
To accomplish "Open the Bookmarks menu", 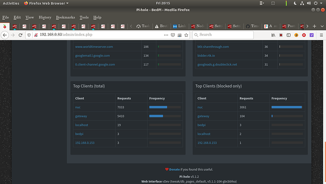I will (66, 18).
